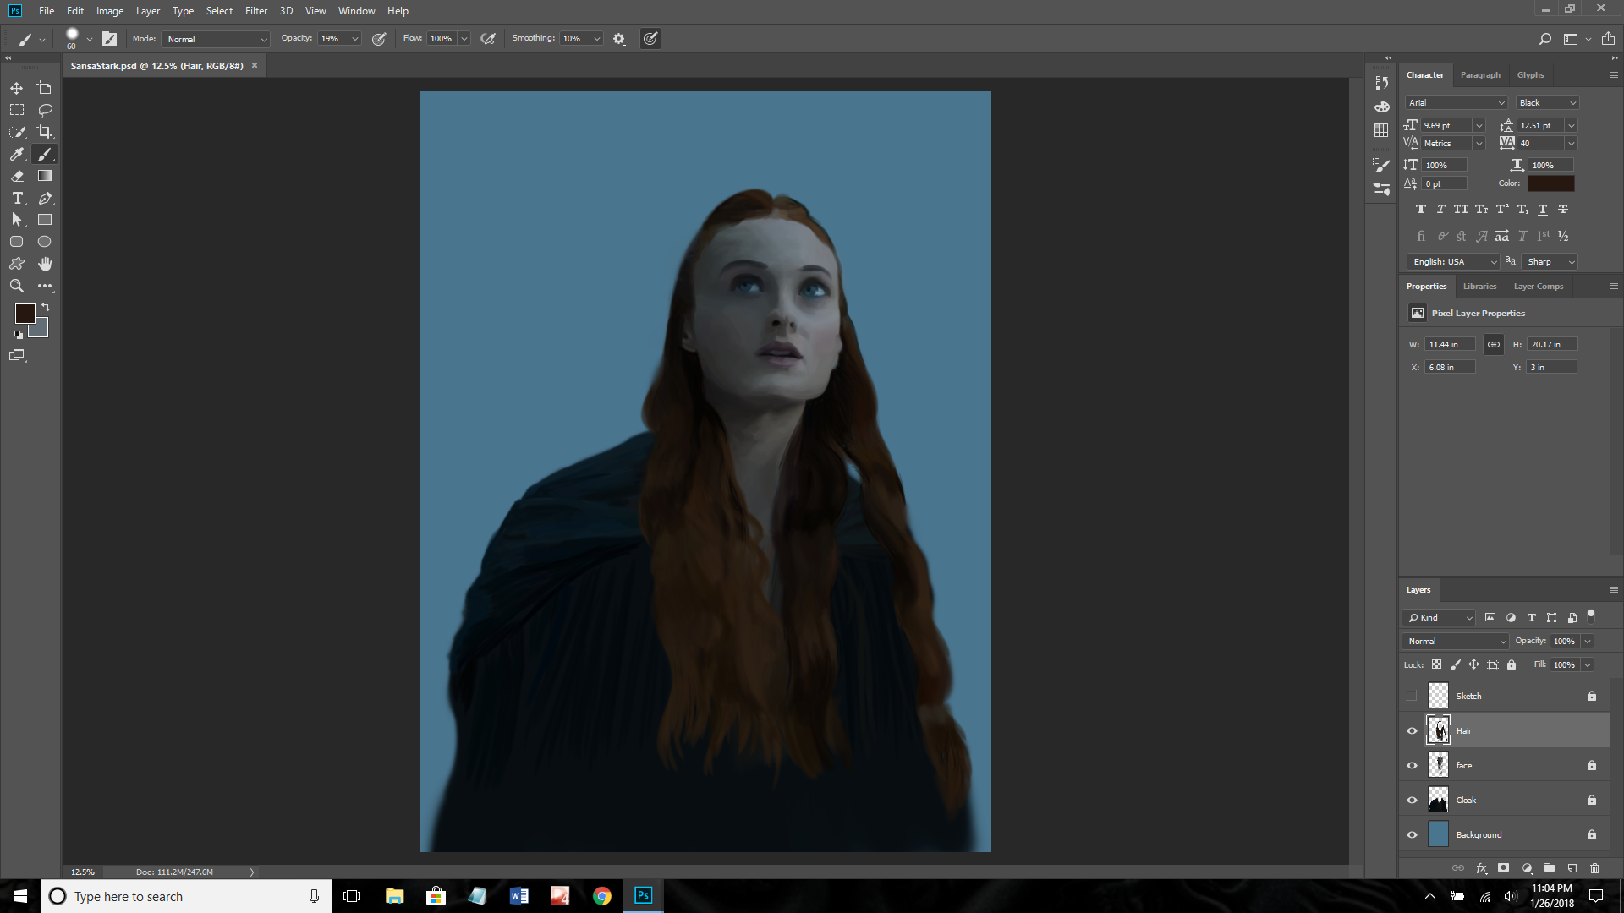
Task: Open Word from the taskbar
Action: tap(518, 896)
